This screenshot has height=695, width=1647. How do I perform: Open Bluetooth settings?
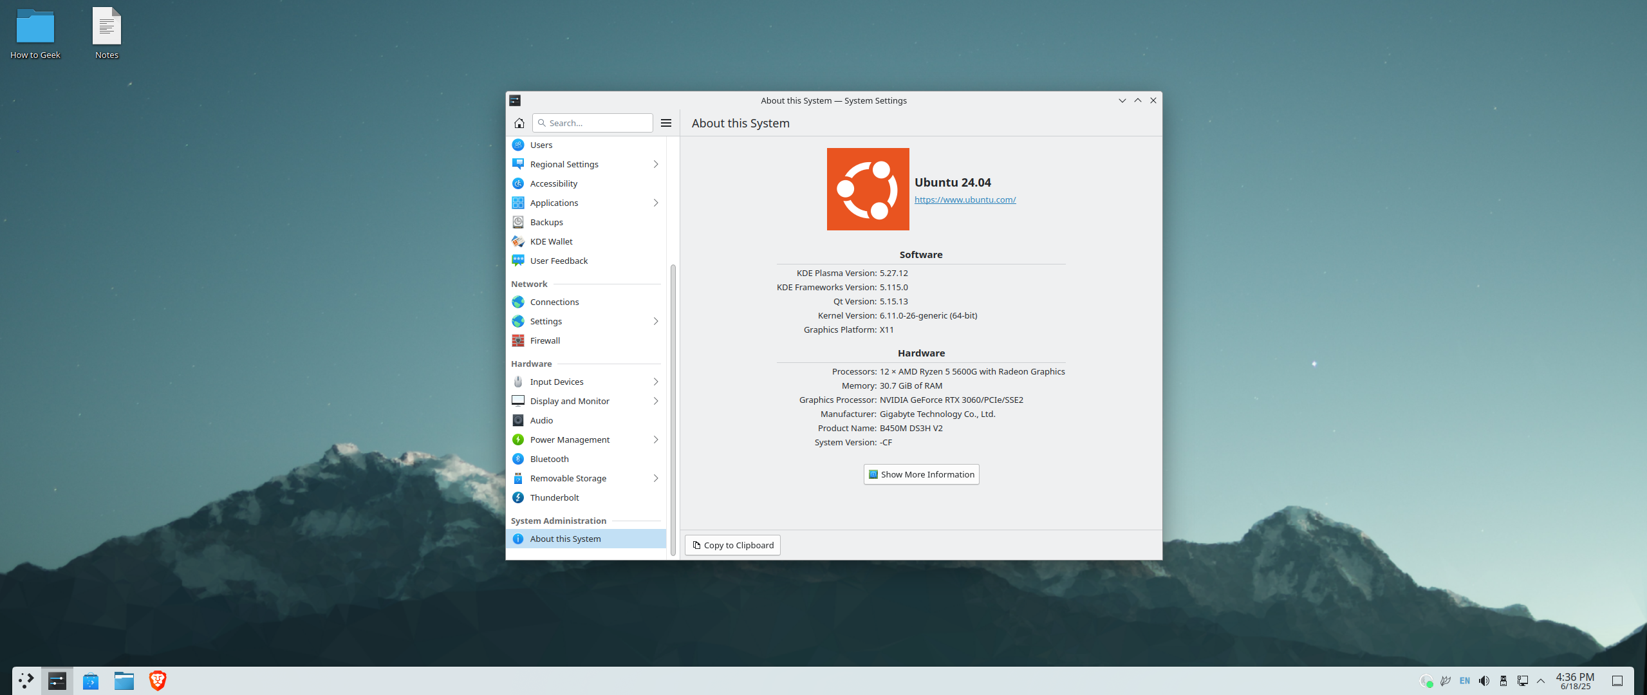point(549,459)
